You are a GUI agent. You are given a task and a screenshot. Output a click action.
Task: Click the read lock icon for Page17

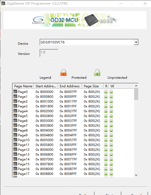(x=106, y=174)
